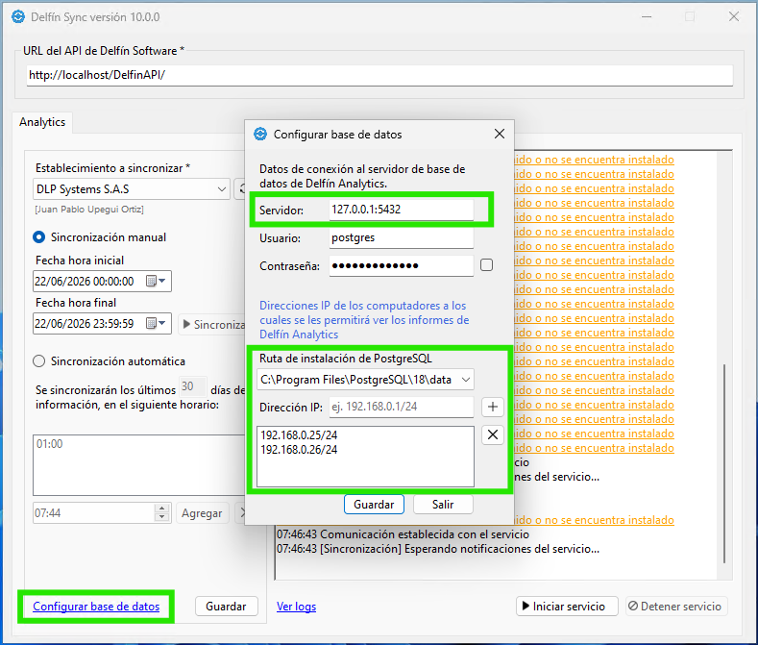Screen dimensions: 758x645
Task: Click the days number field showing 30
Action: [x=193, y=386]
